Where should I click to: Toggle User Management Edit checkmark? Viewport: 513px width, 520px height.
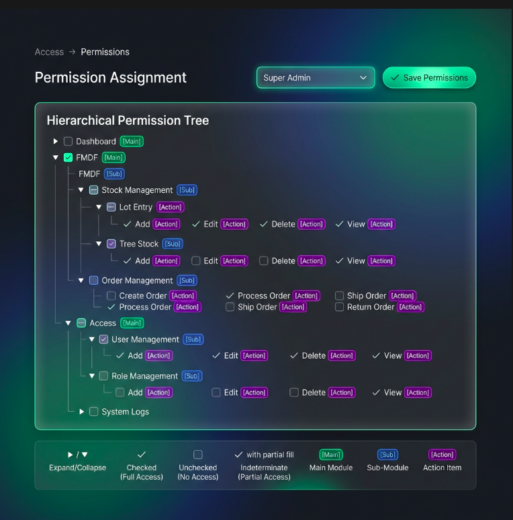pyautogui.click(x=216, y=356)
